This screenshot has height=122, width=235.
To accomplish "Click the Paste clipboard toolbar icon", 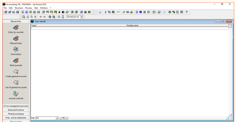I will 113,12.
